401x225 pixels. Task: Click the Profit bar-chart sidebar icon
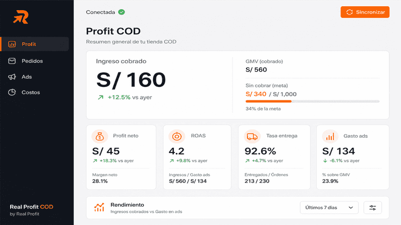coord(12,44)
